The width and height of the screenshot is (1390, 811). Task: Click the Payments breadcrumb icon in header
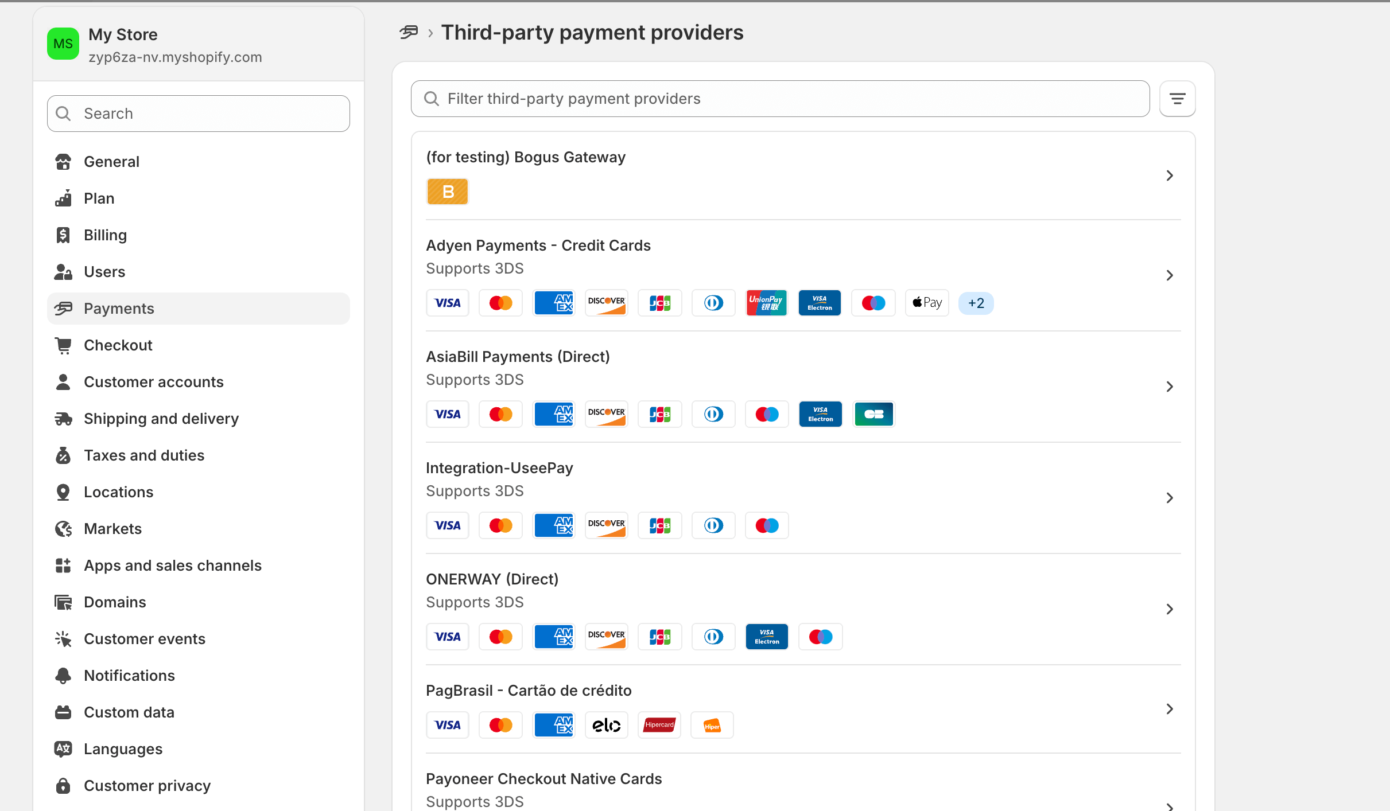409,33
